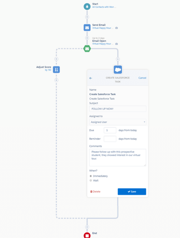Add step below Adjust Score node
This screenshot has width=180, height=238.
(x=56, y=80)
